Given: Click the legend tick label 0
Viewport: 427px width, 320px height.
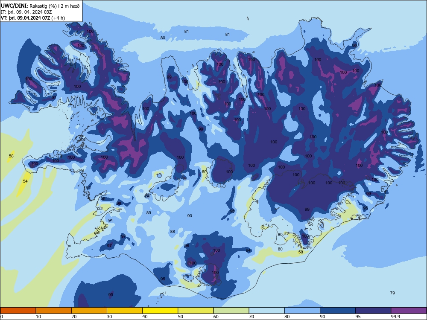Looking at the screenshot, I should click(x=2, y=317).
